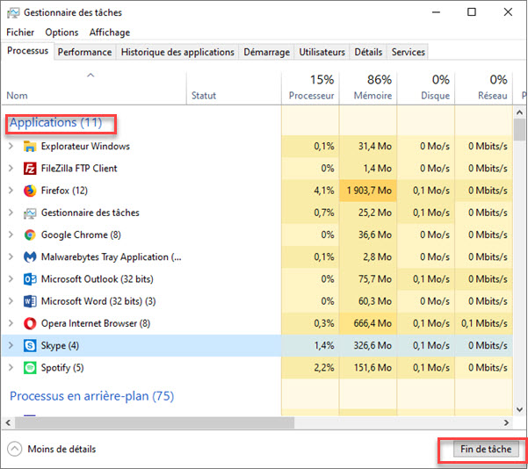This screenshot has height=469, width=528.
Task: Open the Affichage menu
Action: click(x=110, y=32)
